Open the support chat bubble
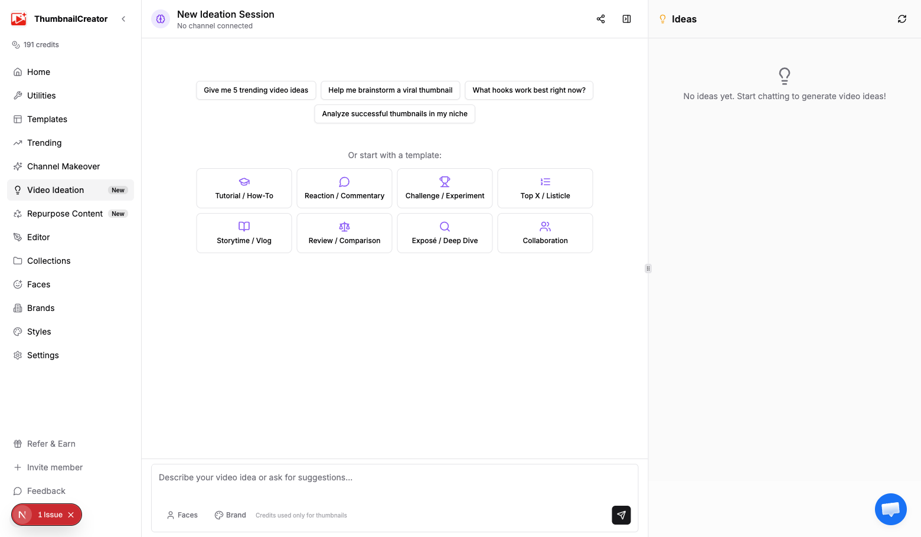 tap(890, 509)
